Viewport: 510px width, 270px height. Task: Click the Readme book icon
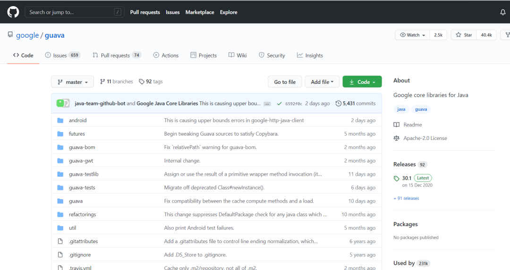397,124
